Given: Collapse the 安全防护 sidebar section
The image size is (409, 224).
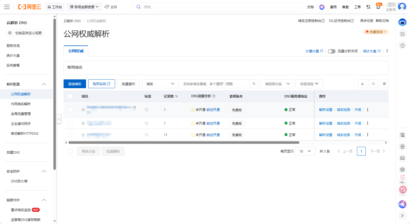Looking at the screenshot, I should 44,171.
